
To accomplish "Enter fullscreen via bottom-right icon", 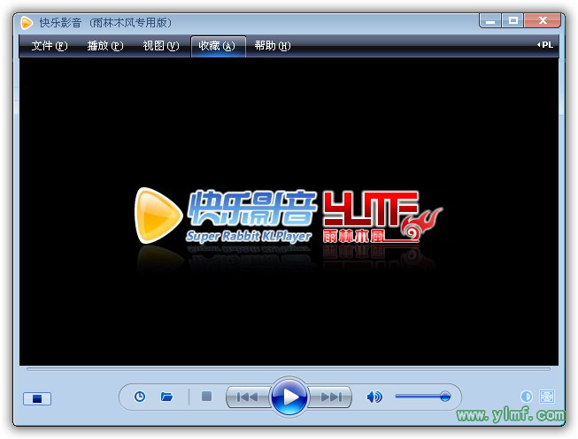I will click(x=547, y=397).
